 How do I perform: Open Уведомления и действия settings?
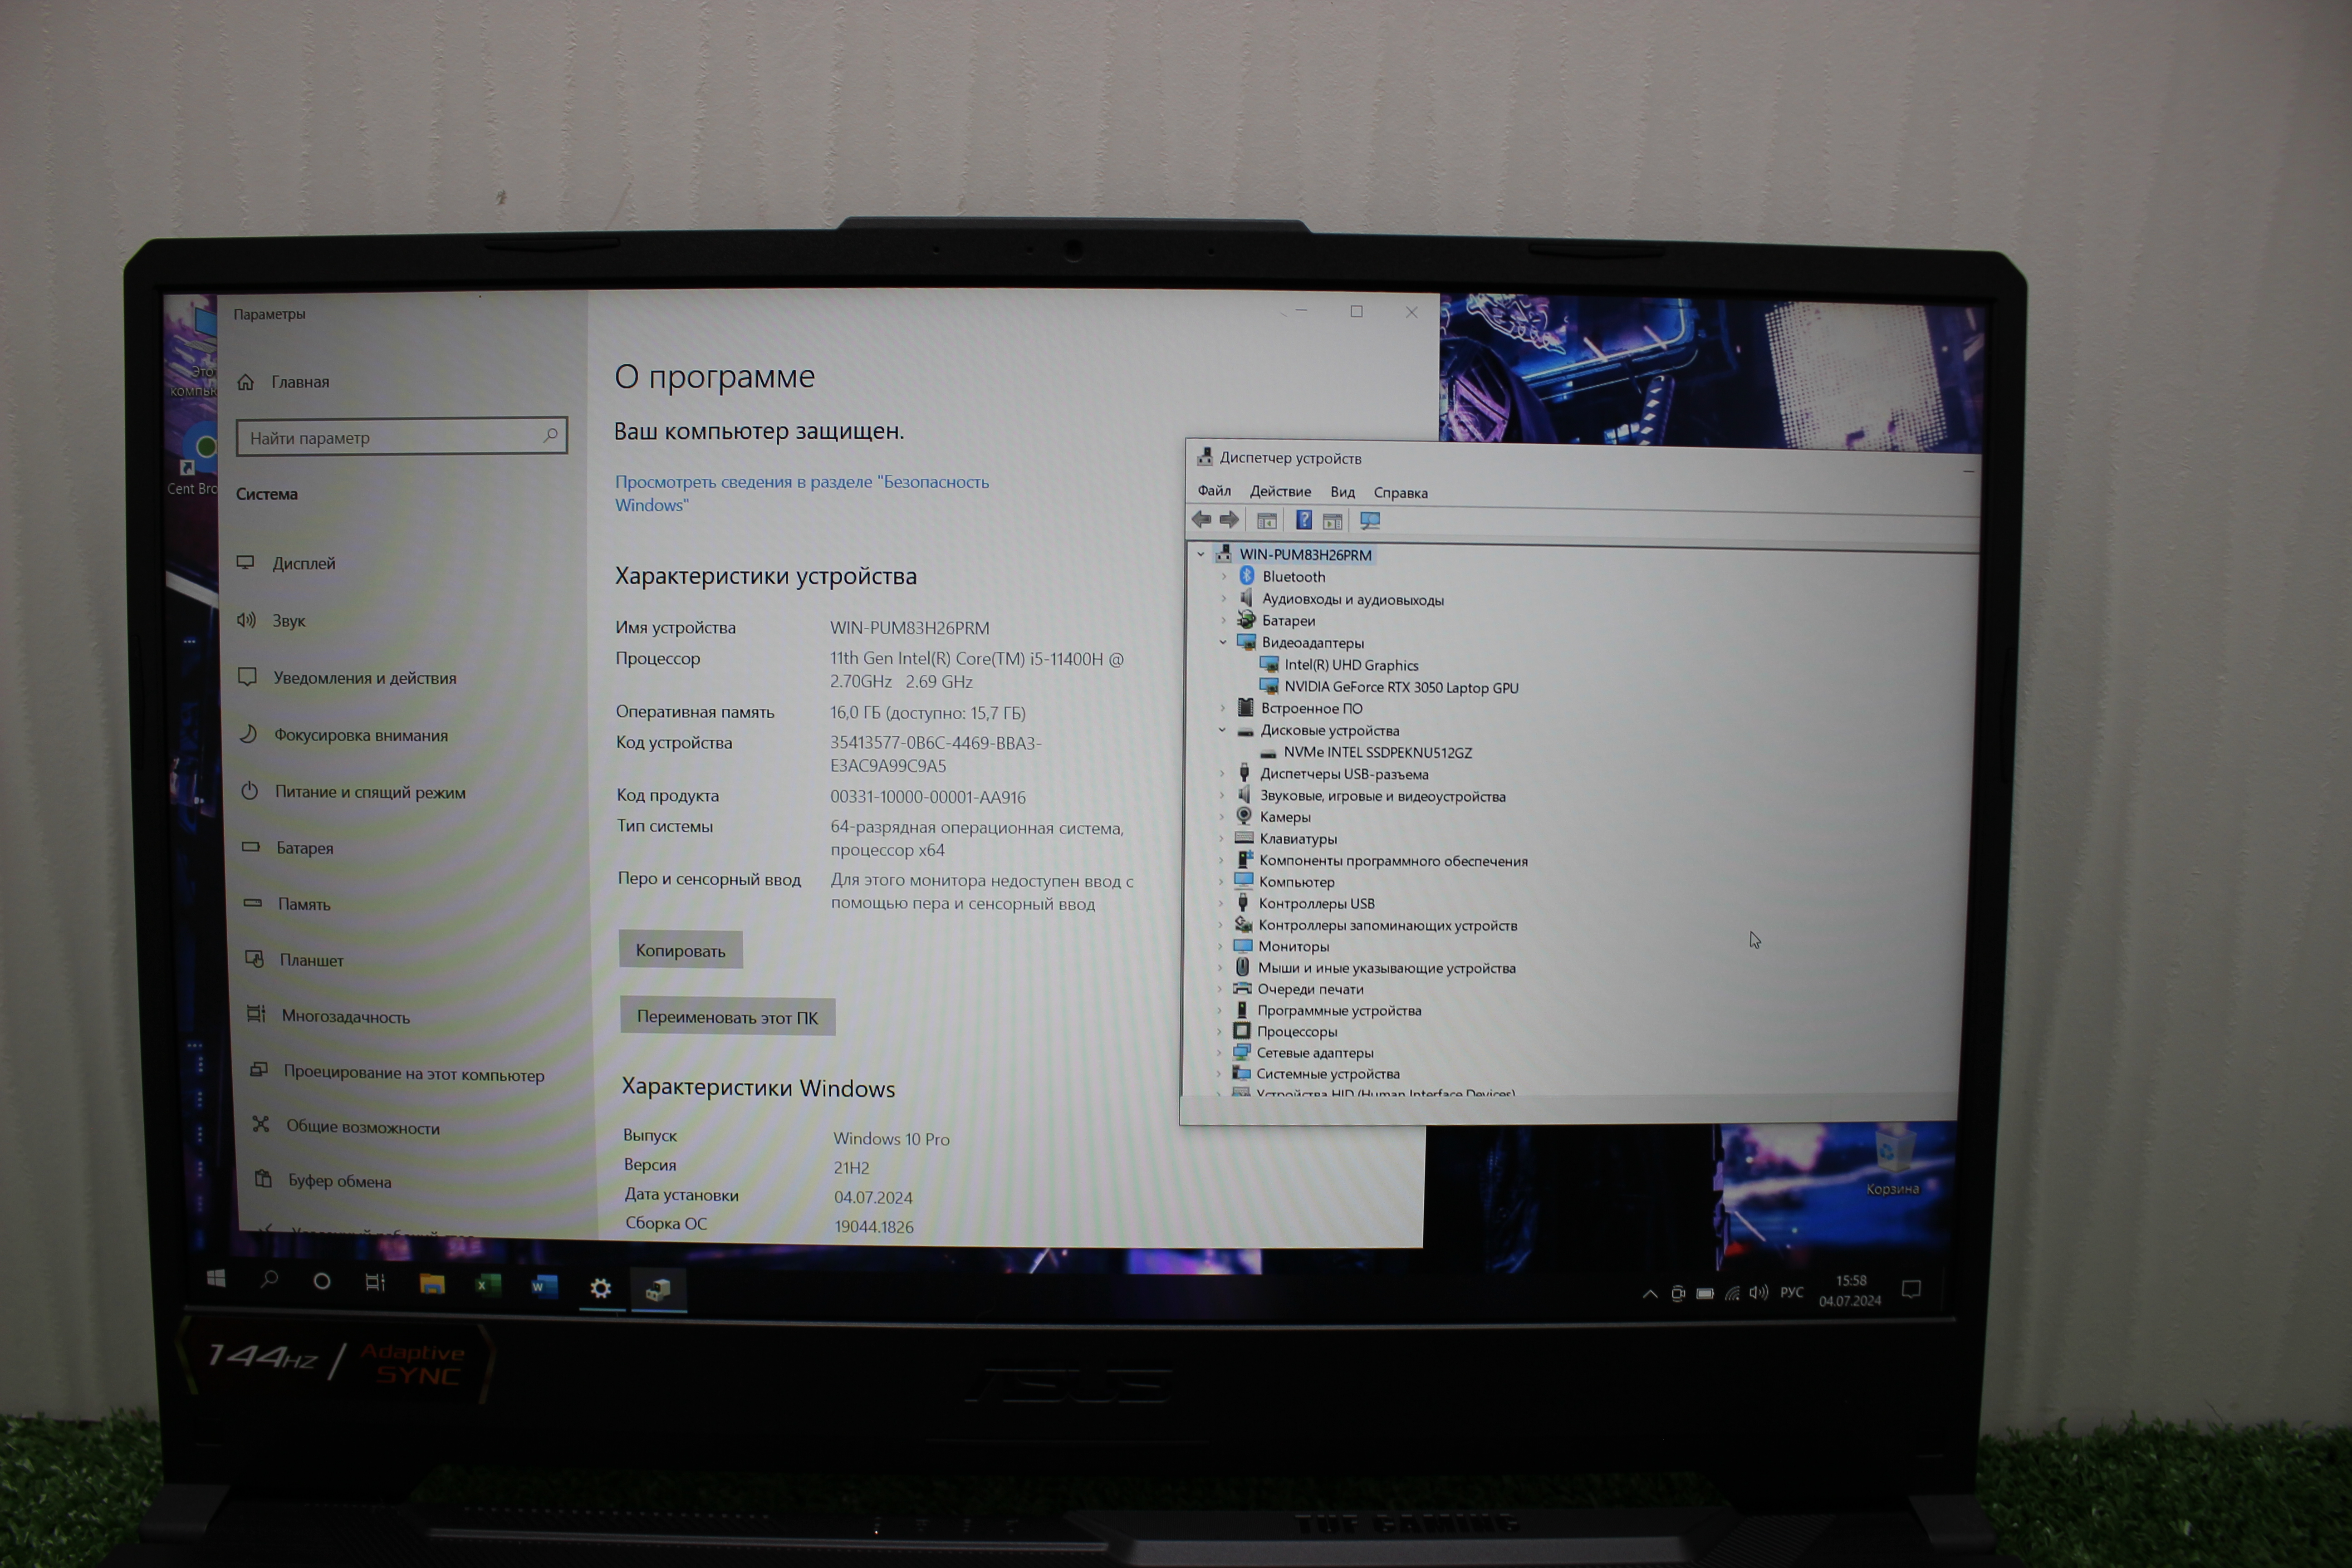pyautogui.click(x=348, y=677)
